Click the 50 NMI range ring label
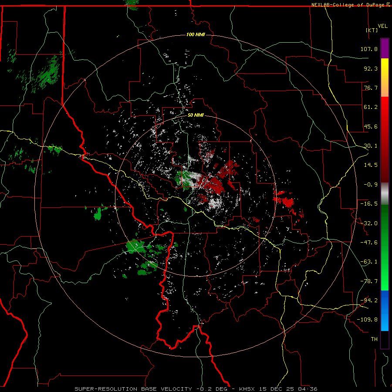The height and width of the screenshot is (392, 392). 196,115
